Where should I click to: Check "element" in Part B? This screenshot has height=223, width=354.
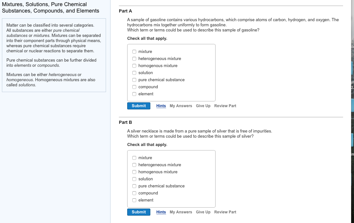(134, 200)
